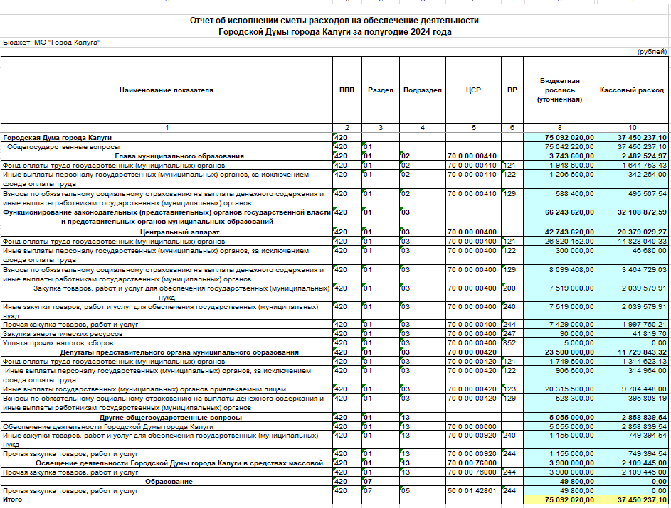Select the "(рублей)" unit label

coord(651,52)
